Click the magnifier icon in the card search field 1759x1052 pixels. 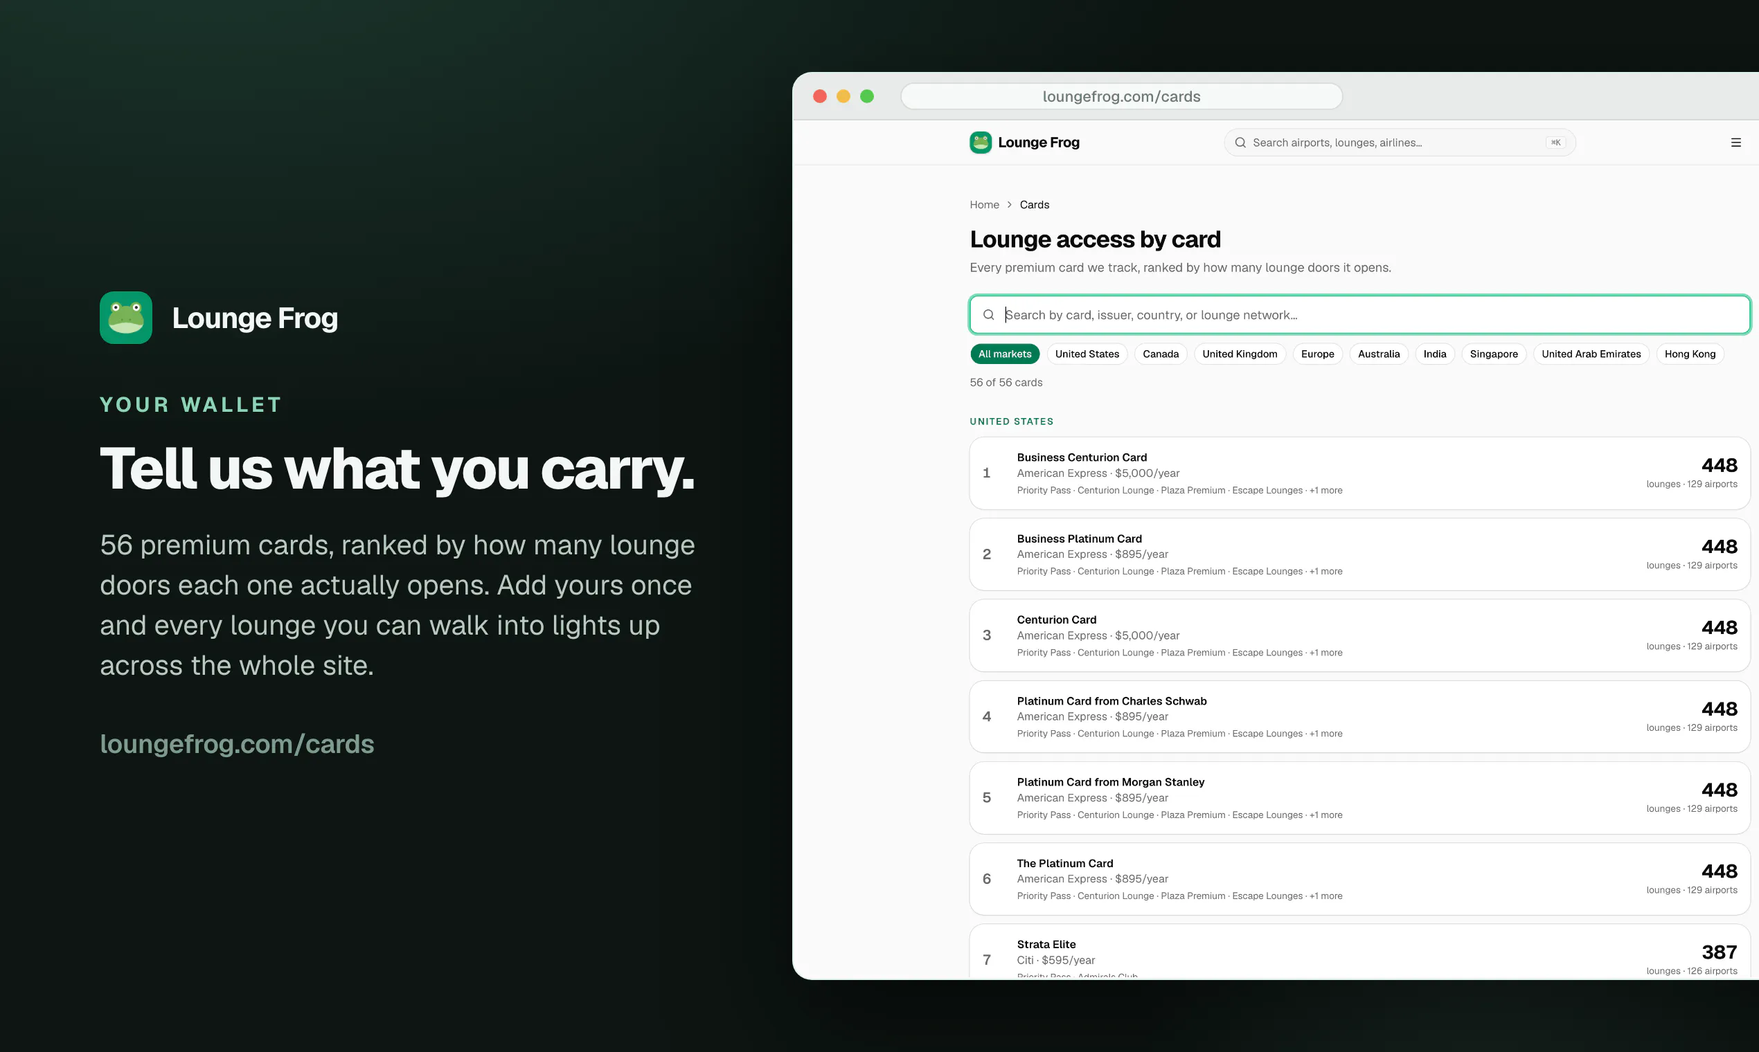coord(988,315)
